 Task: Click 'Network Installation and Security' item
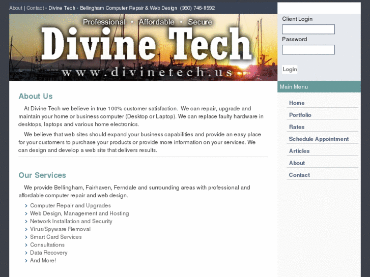coord(71,221)
